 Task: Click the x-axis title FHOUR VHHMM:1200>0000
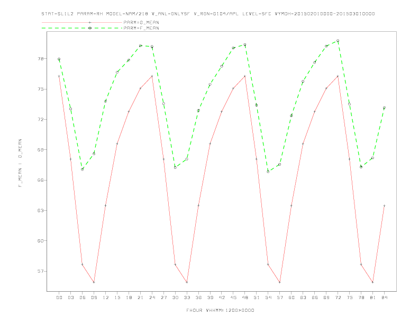click(x=220, y=310)
